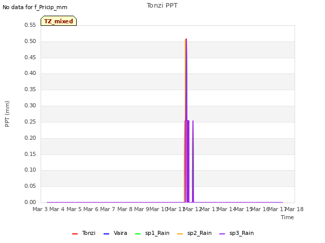The width and height of the screenshot is (325, 243).
Task: Click the orange sp2_Rain color marker
Action: [x=180, y=234]
